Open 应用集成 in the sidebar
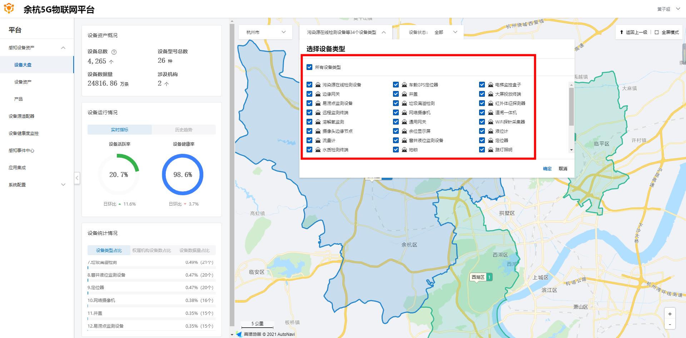 point(37,168)
